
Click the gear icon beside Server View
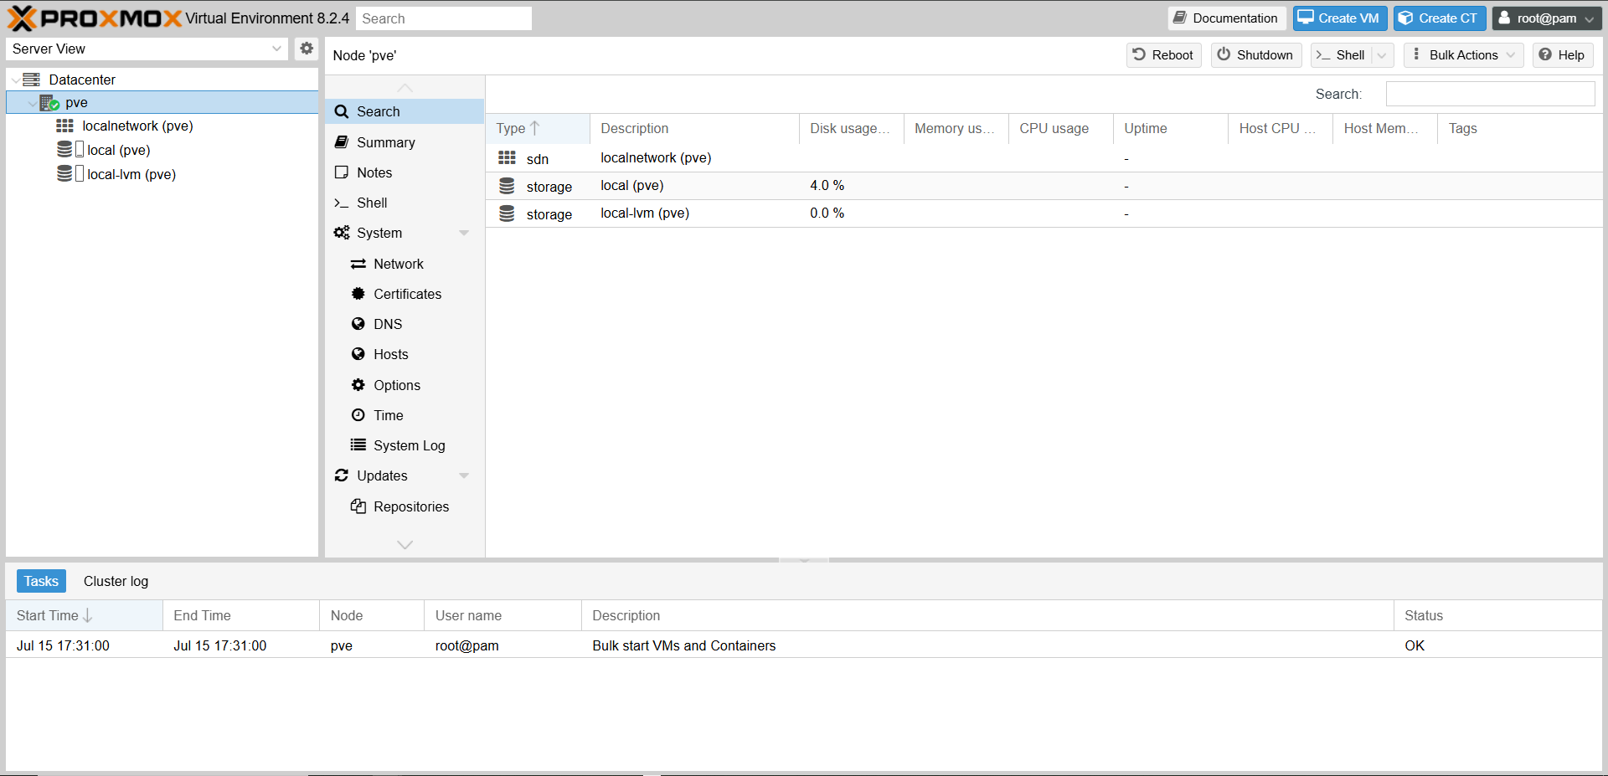(307, 49)
